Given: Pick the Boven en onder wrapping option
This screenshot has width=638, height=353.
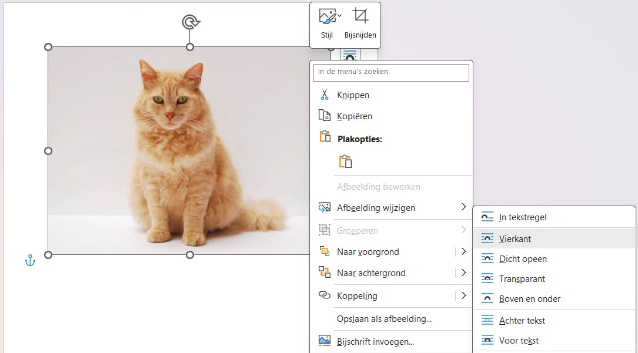Looking at the screenshot, I should 554,298.
